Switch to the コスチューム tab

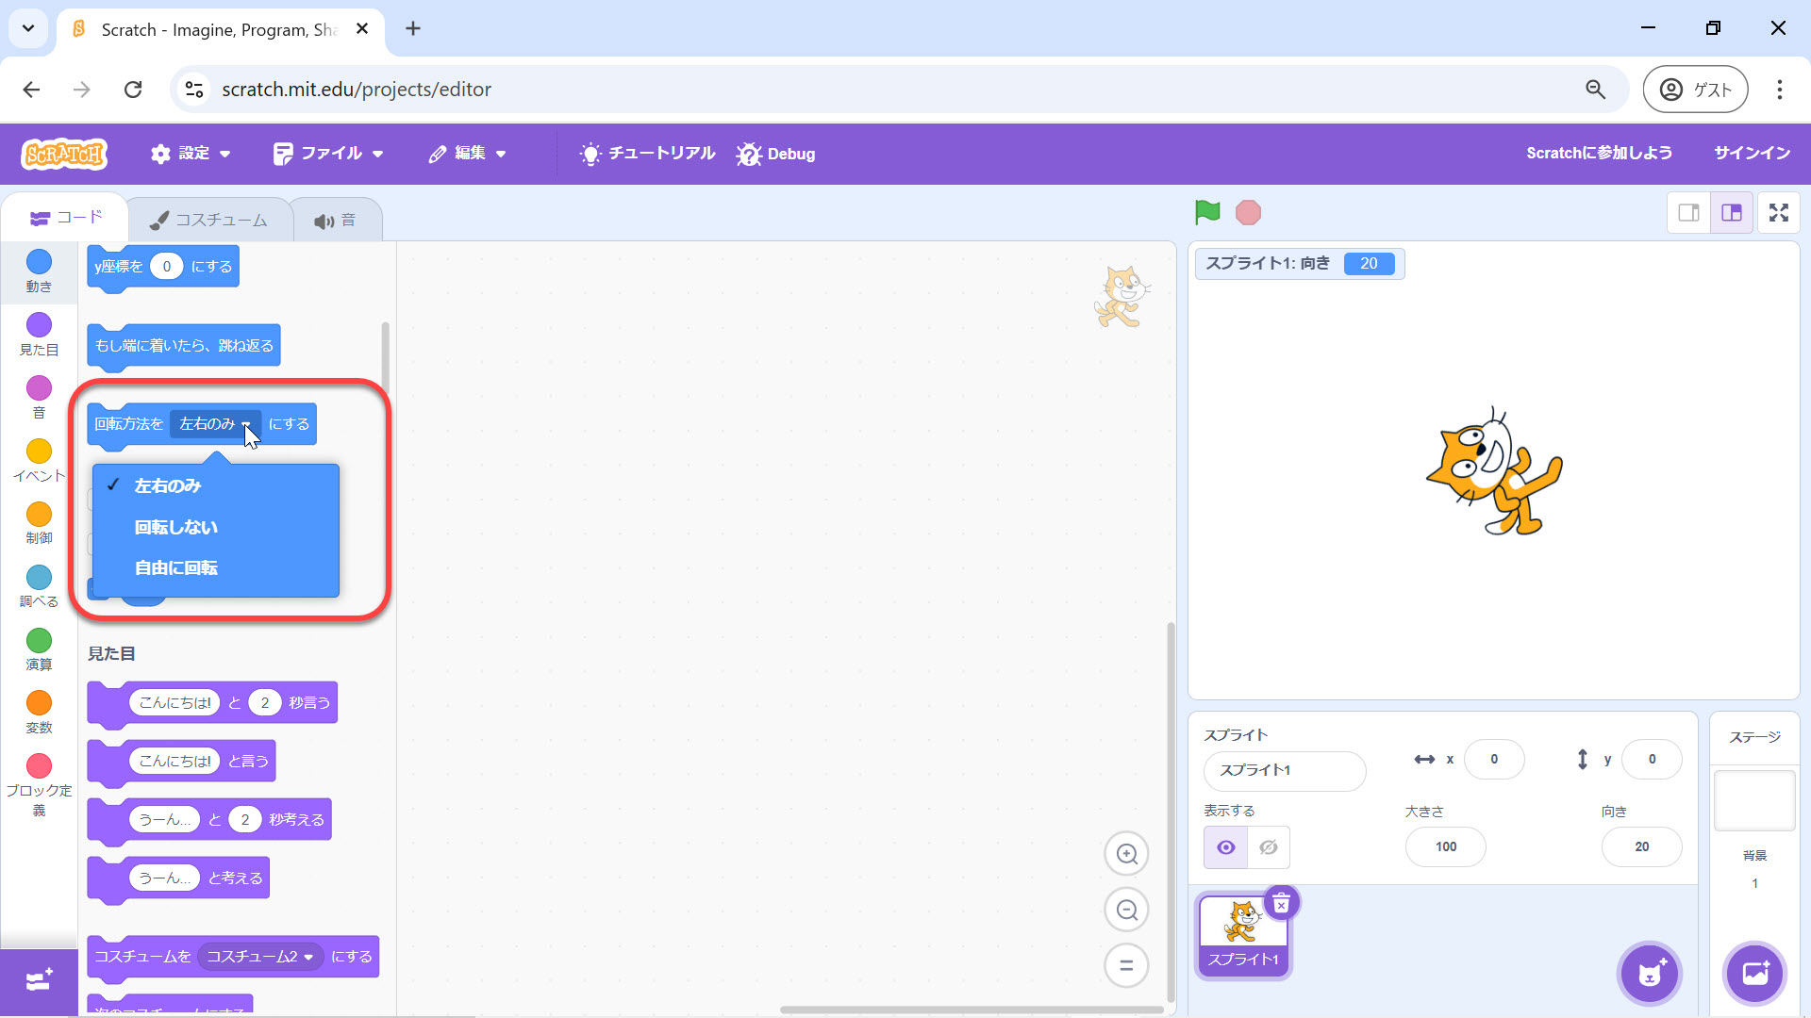click(x=209, y=220)
